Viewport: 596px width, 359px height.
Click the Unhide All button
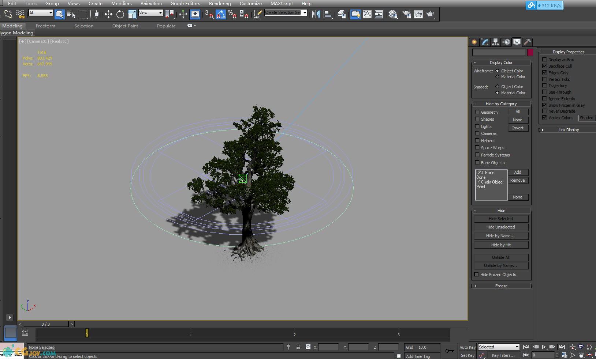coord(501,257)
